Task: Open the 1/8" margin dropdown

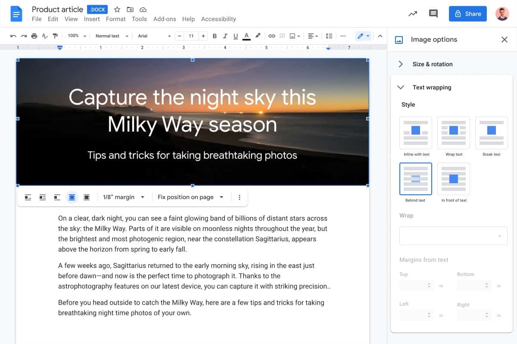Action: click(124, 197)
